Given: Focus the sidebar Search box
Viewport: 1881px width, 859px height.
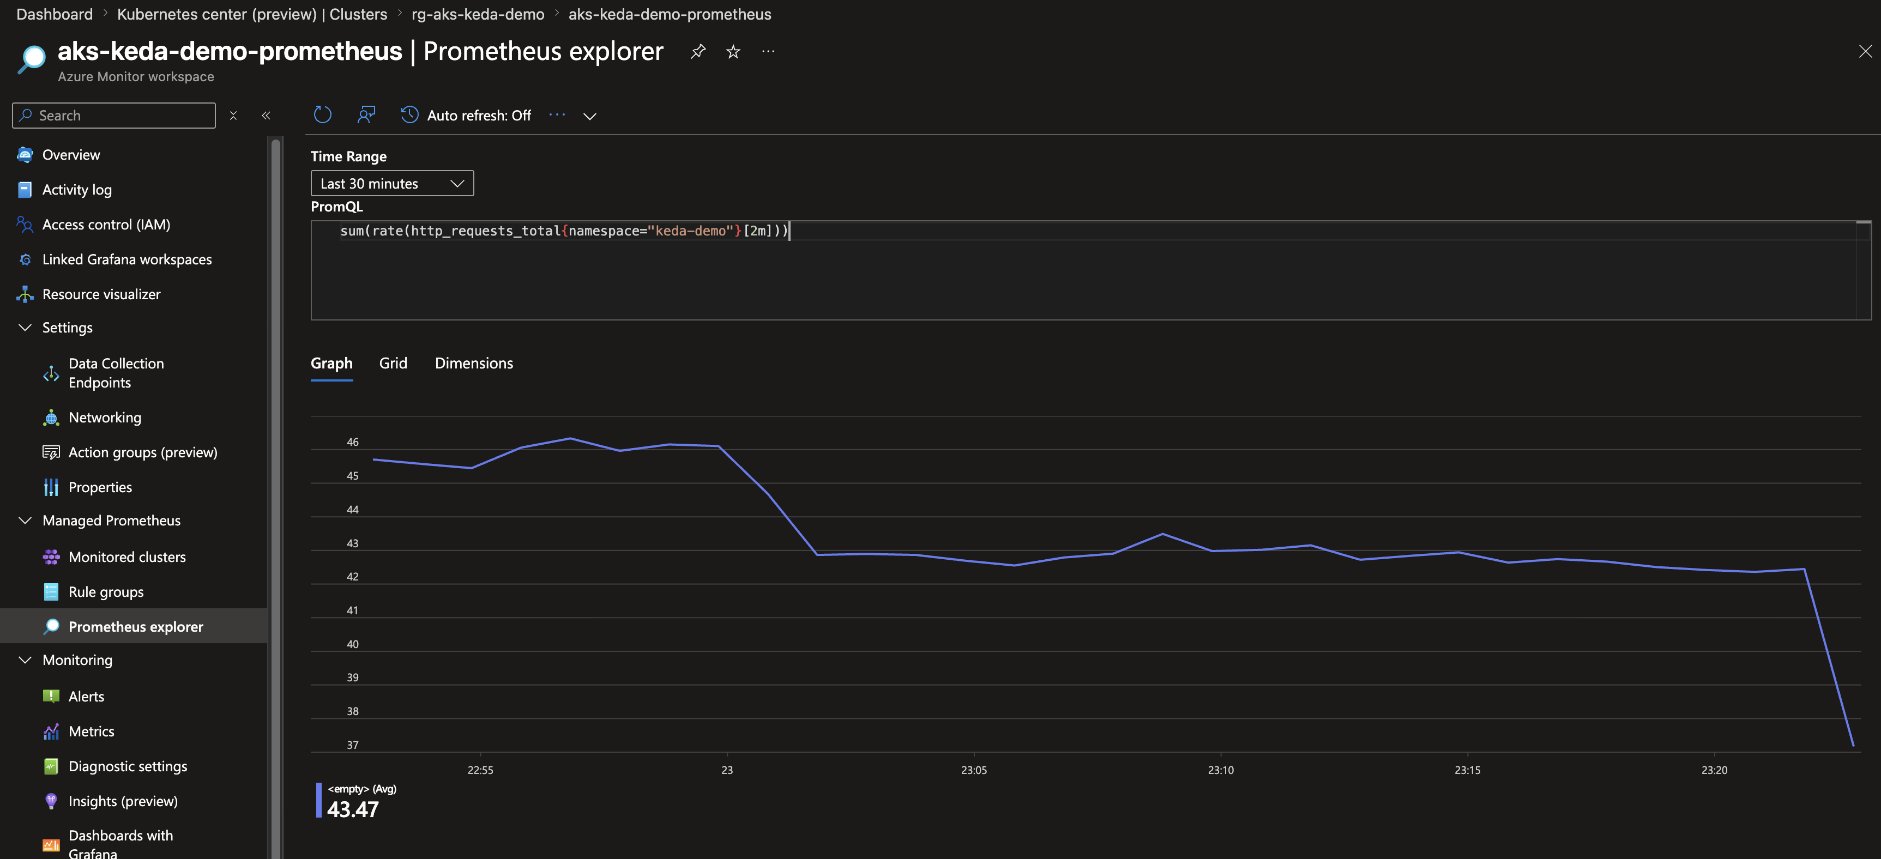Looking at the screenshot, I should click(114, 116).
